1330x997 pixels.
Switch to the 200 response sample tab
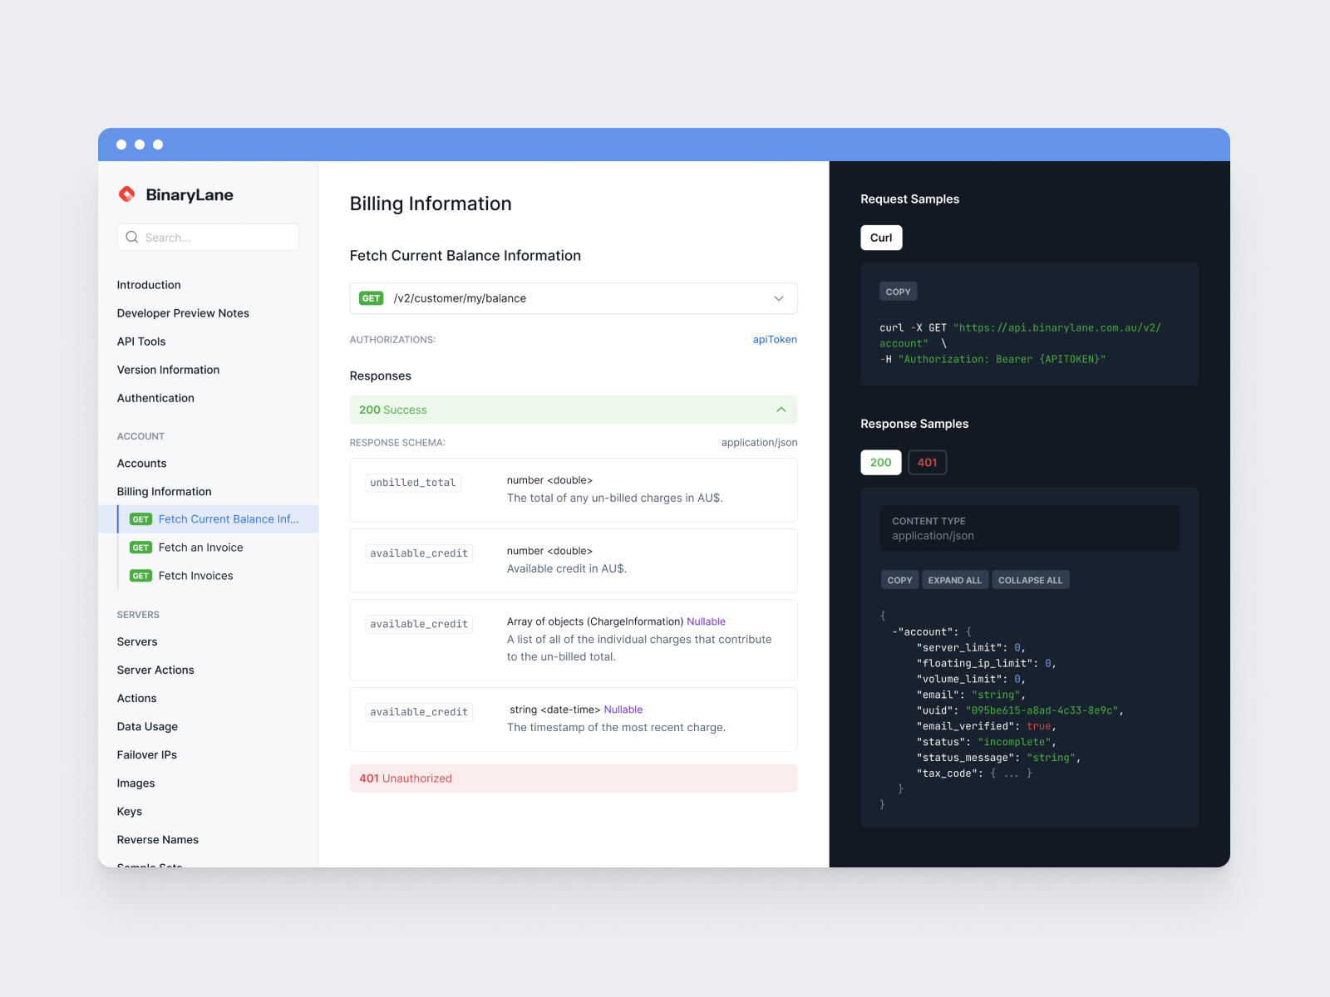881,463
